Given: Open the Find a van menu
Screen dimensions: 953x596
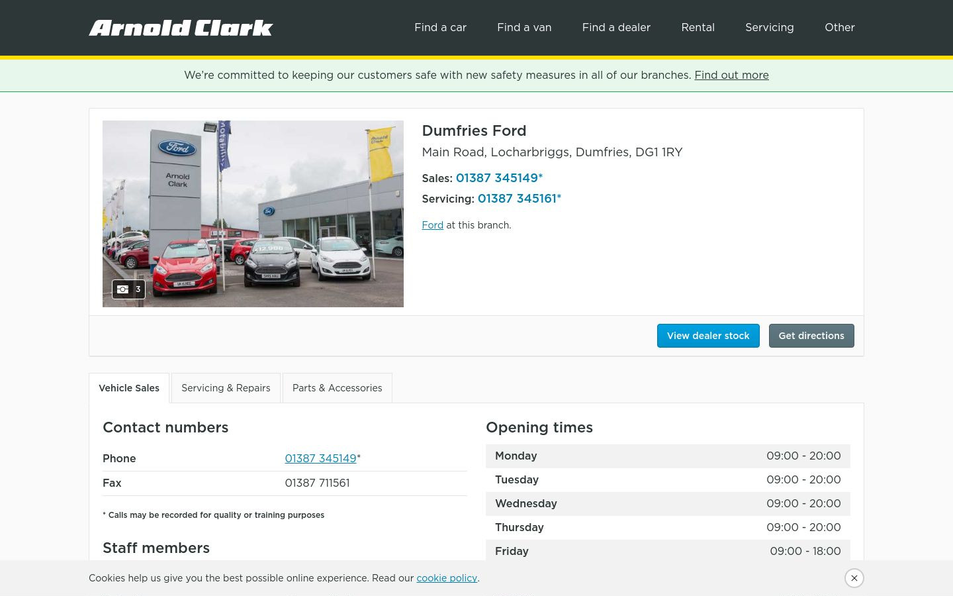Looking at the screenshot, I should pos(524,27).
